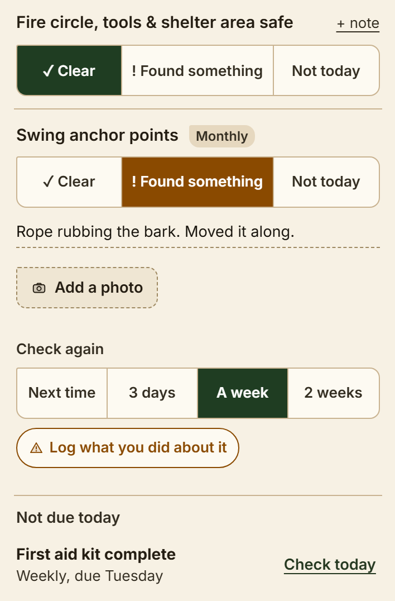395x601 pixels.
Task: Set Check again to A week
Action: tap(243, 393)
